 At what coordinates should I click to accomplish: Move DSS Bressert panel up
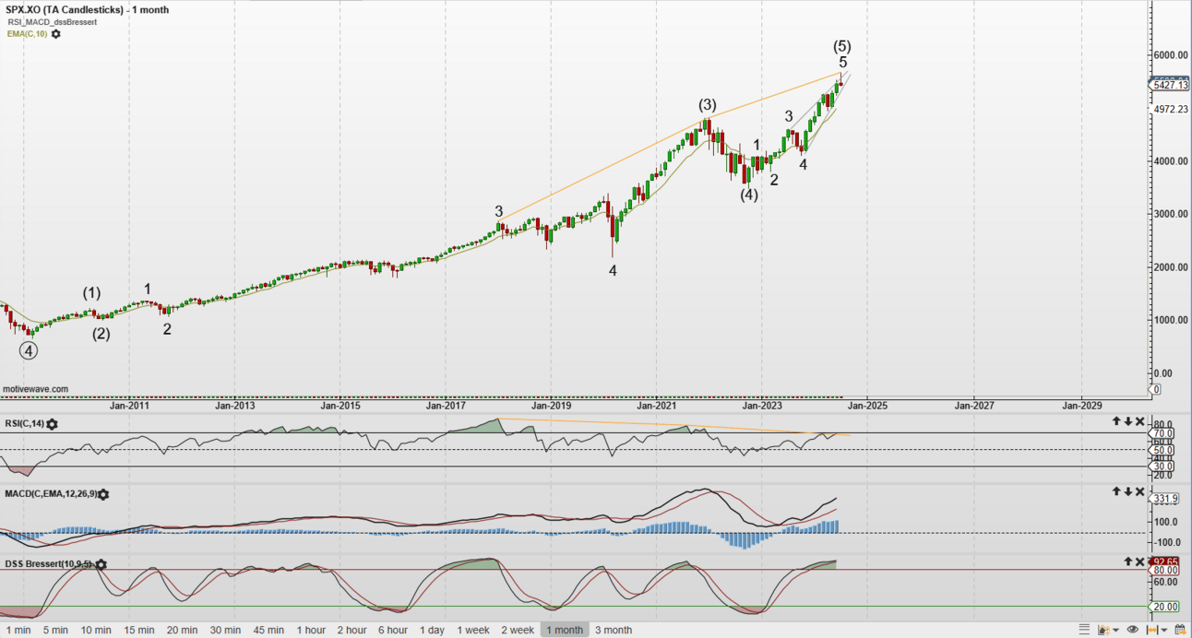click(1127, 561)
